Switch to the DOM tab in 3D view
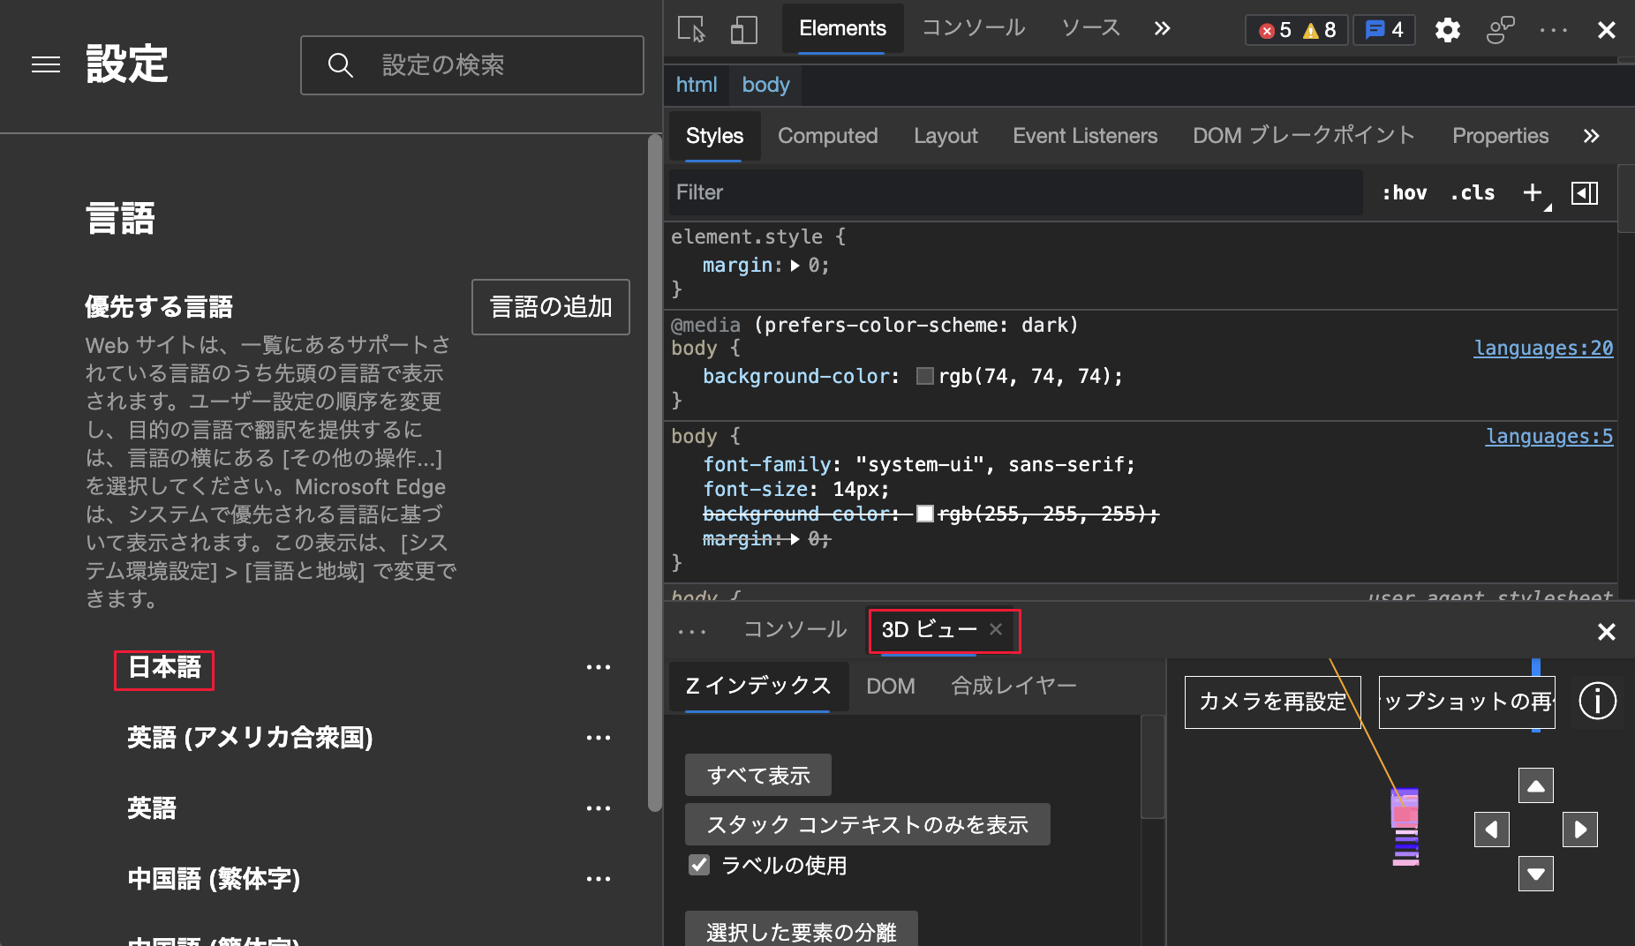This screenshot has height=946, width=1635. (891, 686)
